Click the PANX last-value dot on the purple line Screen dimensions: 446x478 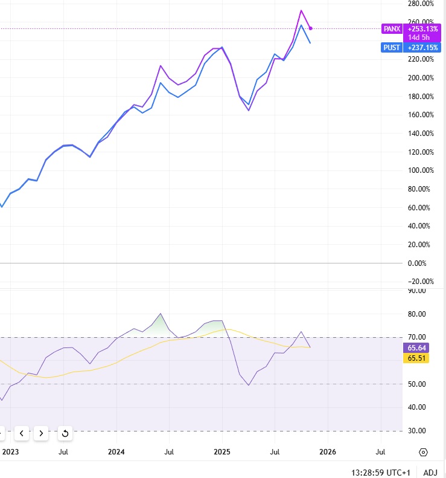coord(310,28)
